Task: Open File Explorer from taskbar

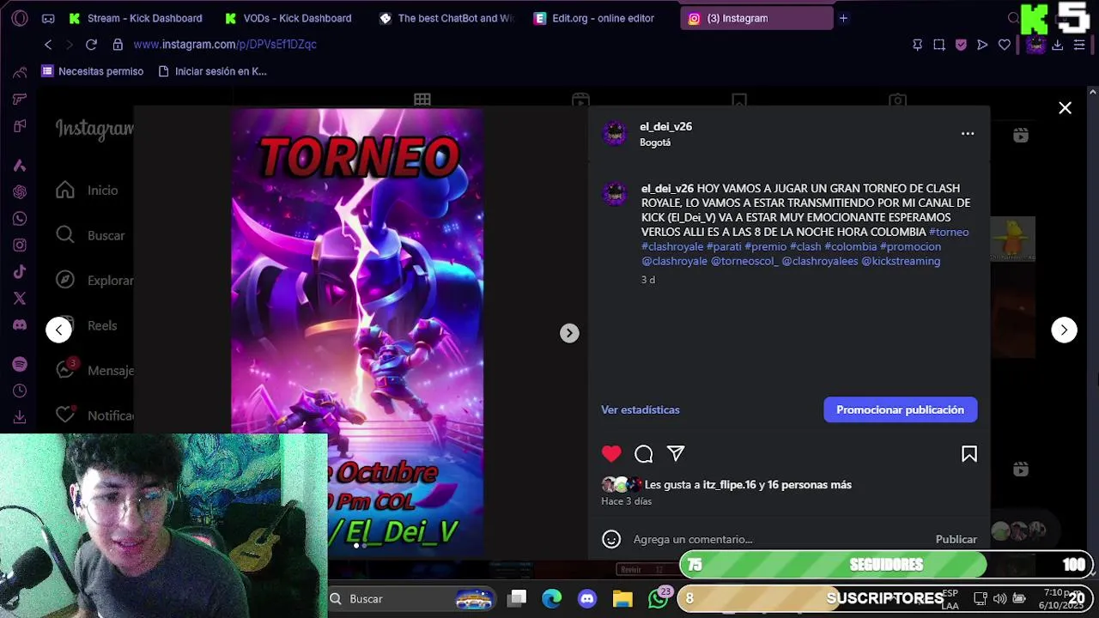Action: [622, 598]
